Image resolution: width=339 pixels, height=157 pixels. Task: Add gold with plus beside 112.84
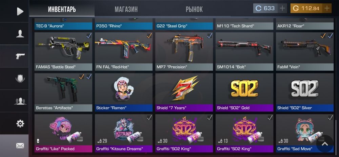327,8
